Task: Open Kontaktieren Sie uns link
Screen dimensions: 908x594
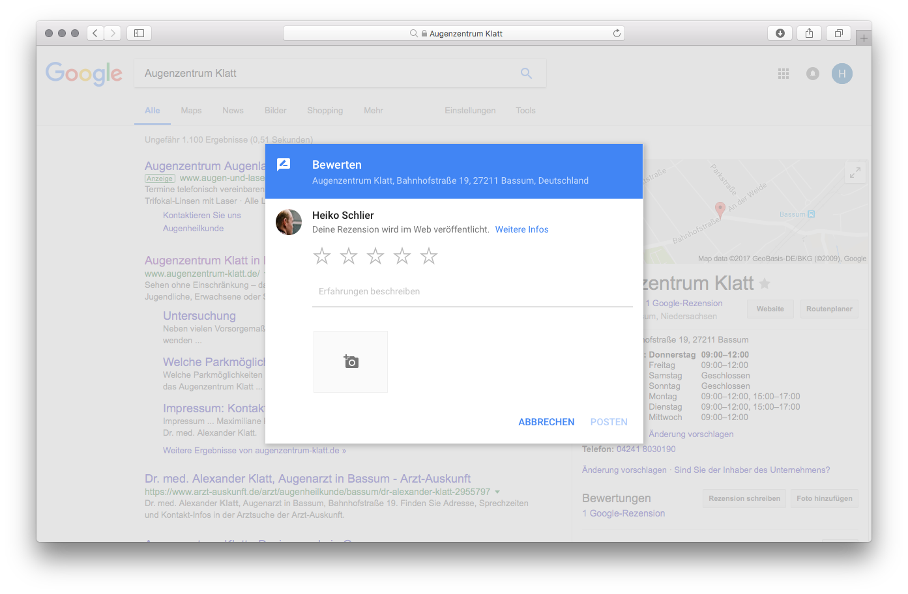Action: click(x=202, y=215)
